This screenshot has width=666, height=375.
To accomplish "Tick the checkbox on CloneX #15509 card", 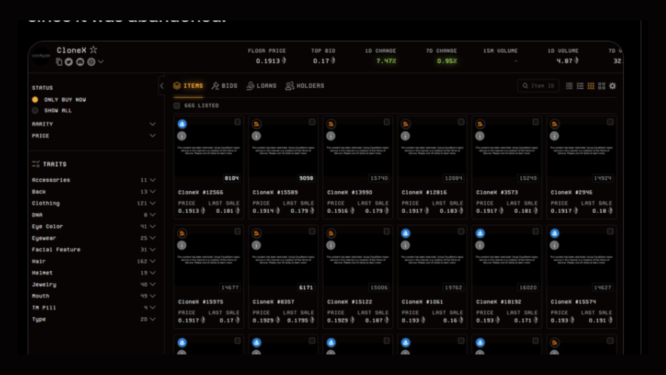I will 312,122.
